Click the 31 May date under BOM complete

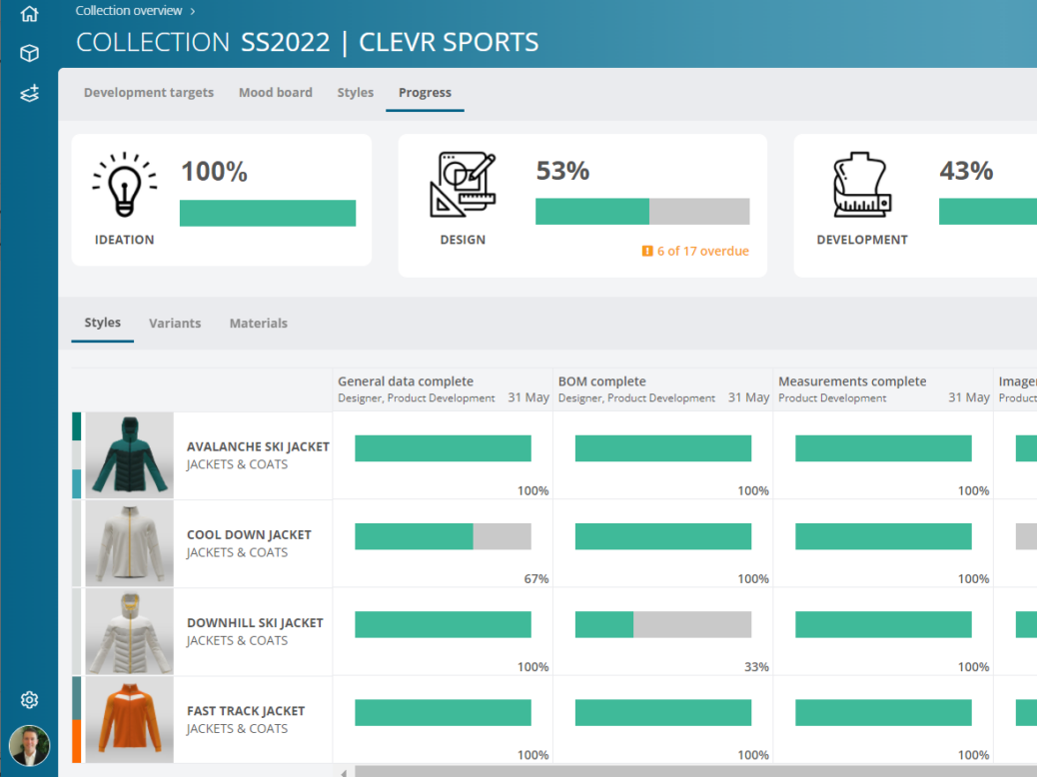point(748,397)
